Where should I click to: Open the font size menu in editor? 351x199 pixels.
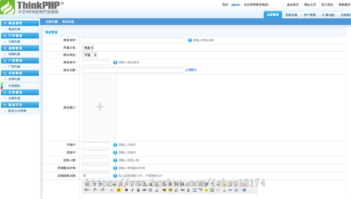tap(103, 190)
